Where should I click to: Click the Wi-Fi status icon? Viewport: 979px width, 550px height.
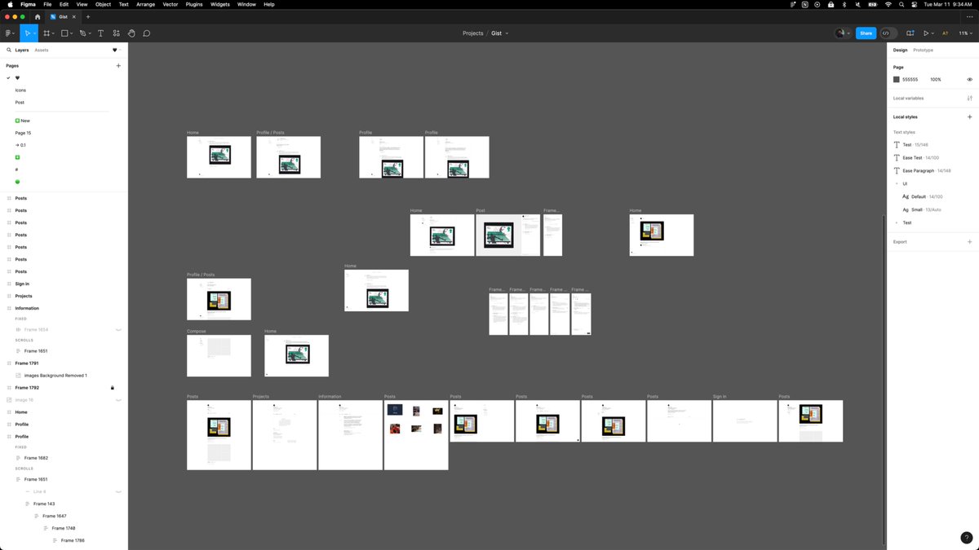pos(888,4)
